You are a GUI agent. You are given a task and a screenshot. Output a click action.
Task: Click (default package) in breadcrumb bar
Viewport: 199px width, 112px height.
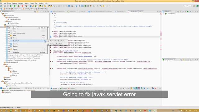click(x=29, y=9)
